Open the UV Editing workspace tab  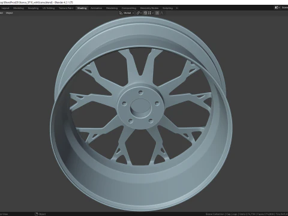pos(49,8)
